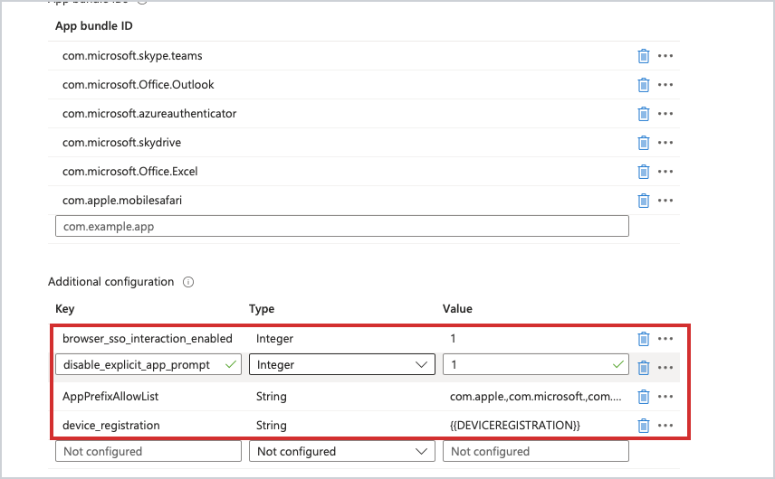Delete the com.microsoft.Office.Outlook bundle ID
The width and height of the screenshot is (775, 479).
coord(643,85)
